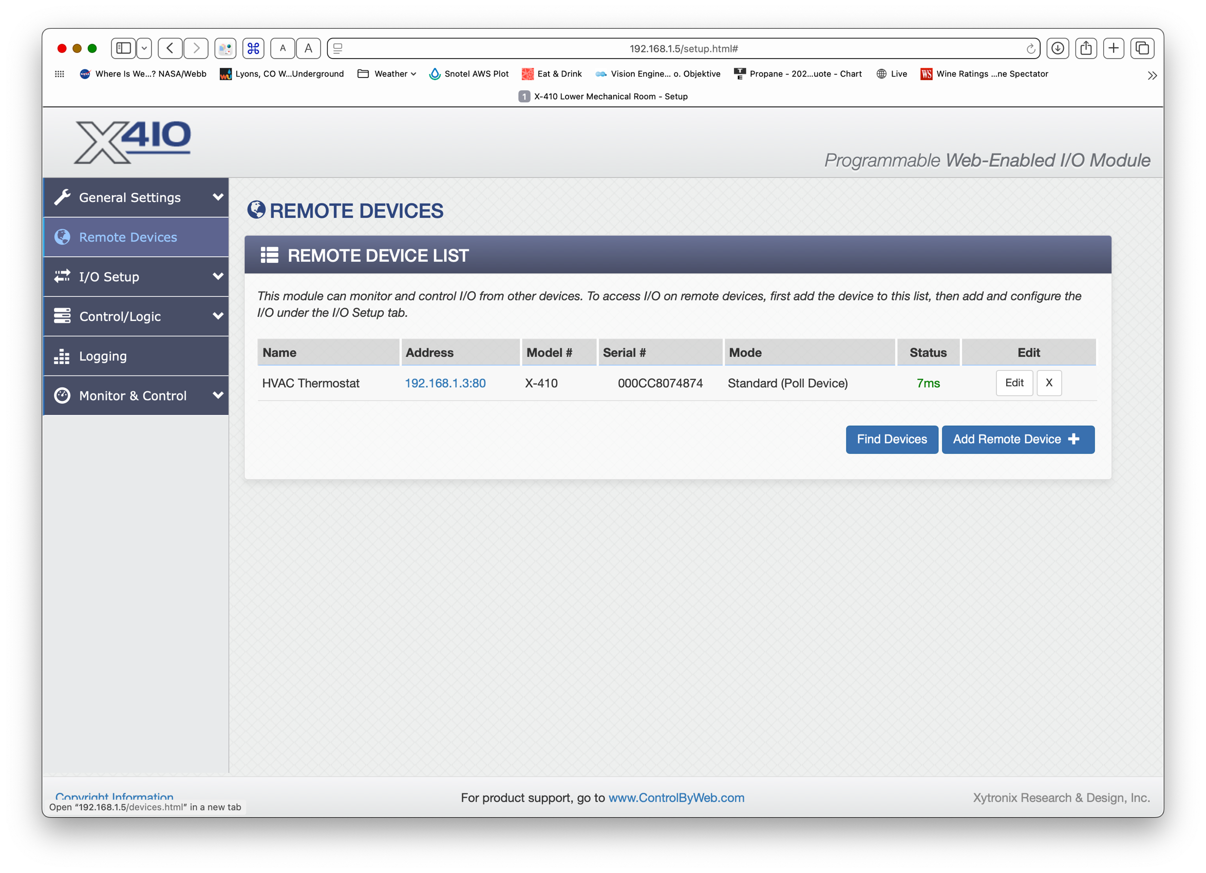The height and width of the screenshot is (873, 1206).
Task: Open Lyons, CO W...Underground bookmark
Action: (282, 74)
